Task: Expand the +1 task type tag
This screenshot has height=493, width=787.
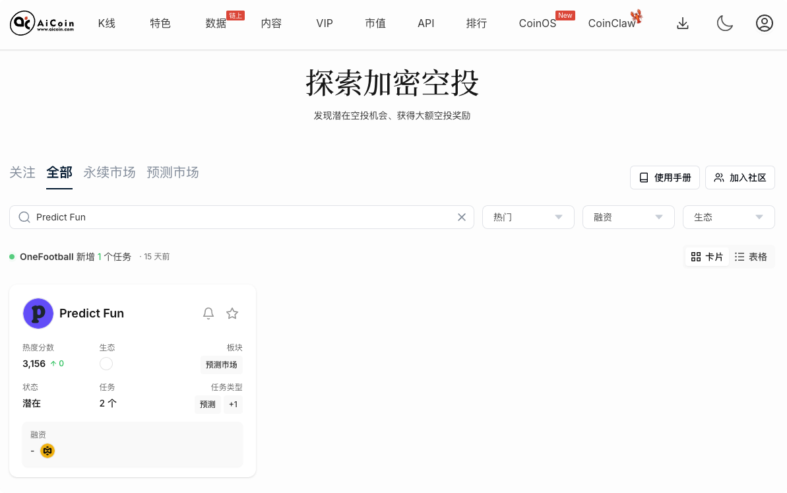Action: (233, 404)
